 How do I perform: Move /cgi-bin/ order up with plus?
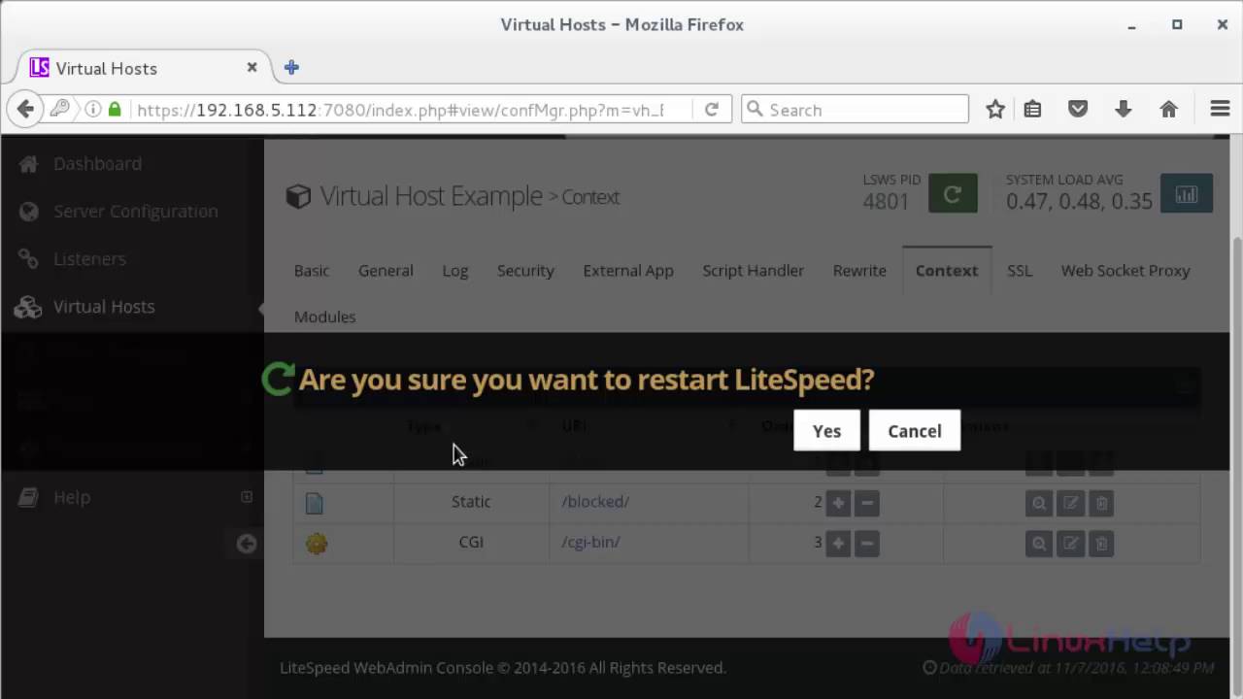pos(838,544)
